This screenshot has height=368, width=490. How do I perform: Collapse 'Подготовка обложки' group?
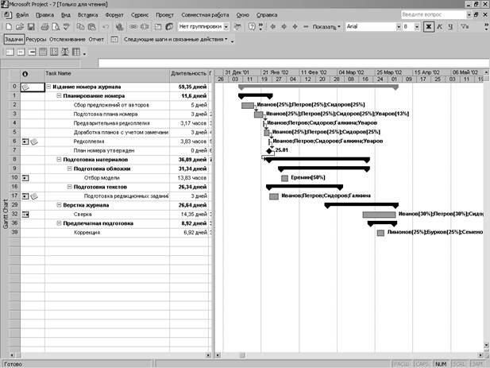point(69,169)
